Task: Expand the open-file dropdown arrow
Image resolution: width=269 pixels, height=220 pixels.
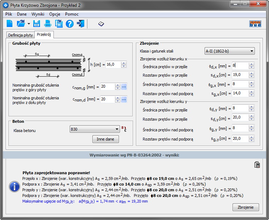Action: 29,24
